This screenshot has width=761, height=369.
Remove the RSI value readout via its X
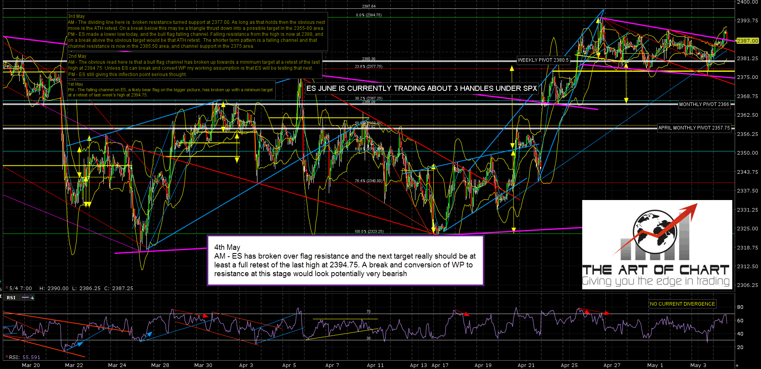click(6, 357)
